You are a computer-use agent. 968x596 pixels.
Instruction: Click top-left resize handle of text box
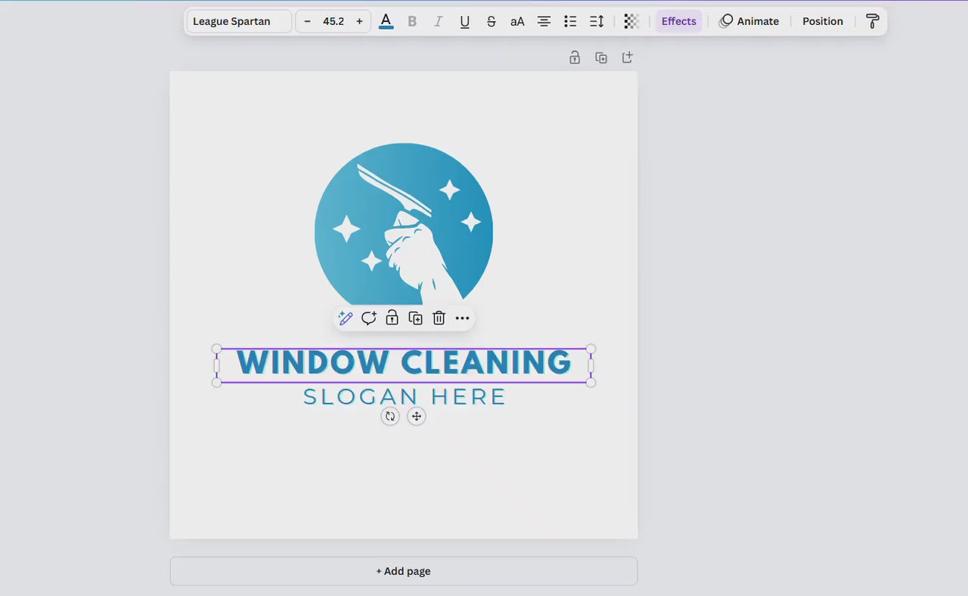click(217, 349)
